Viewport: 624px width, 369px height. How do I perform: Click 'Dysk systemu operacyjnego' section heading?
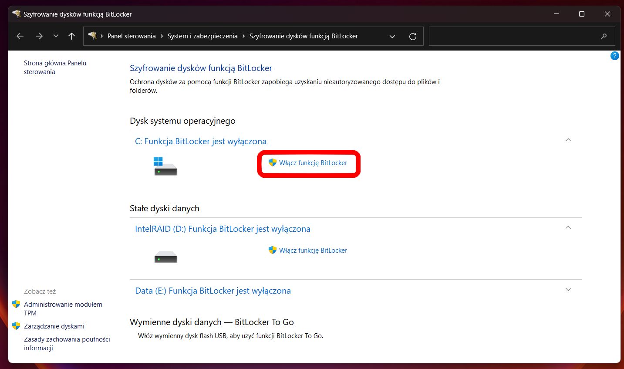pyautogui.click(x=182, y=121)
